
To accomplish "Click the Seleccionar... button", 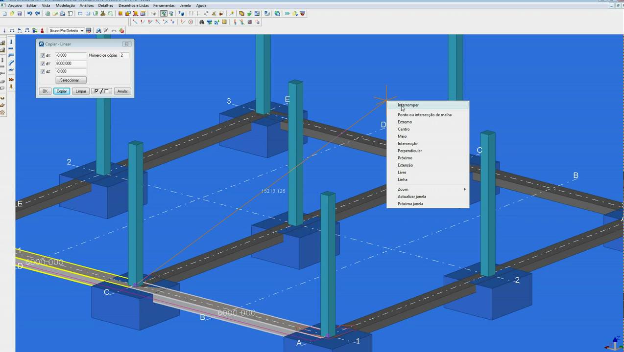I will (71, 80).
